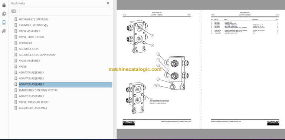Viewport: 285px width, 140px height.
Task: Open ADAPTER ASSEMBLY bookmark directly below VALVE
Action: point(32,73)
